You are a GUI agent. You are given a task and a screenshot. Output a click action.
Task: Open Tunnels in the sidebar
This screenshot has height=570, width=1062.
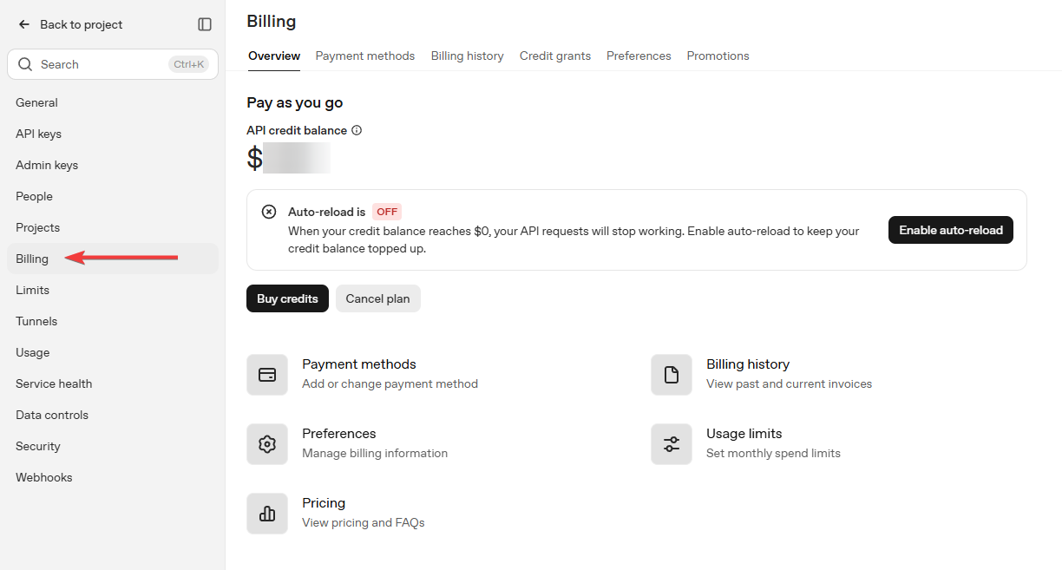click(113, 321)
